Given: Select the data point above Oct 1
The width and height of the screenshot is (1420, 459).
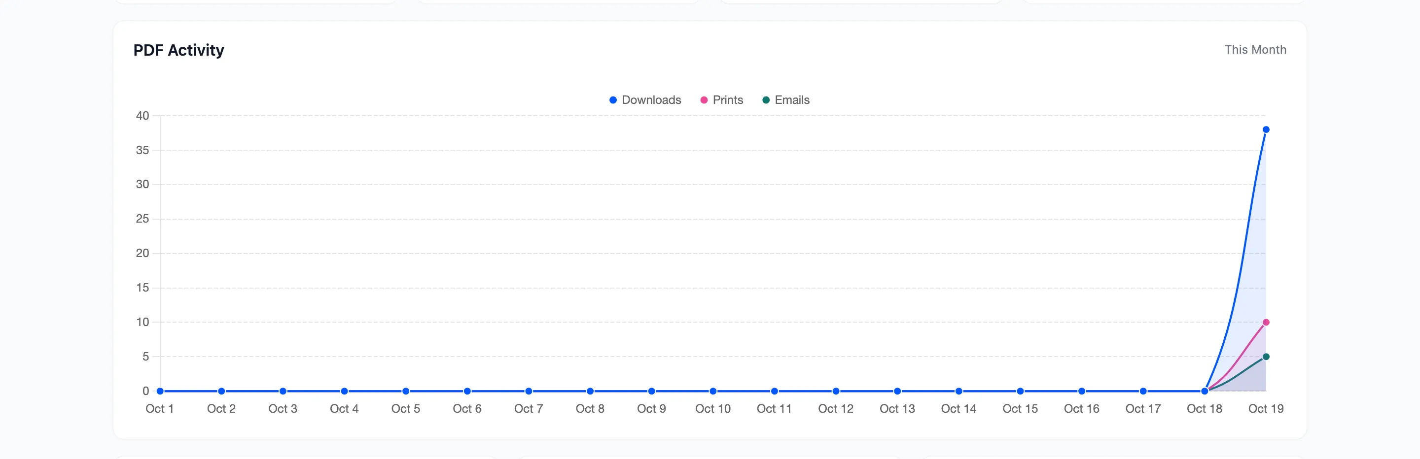Looking at the screenshot, I should point(160,392).
